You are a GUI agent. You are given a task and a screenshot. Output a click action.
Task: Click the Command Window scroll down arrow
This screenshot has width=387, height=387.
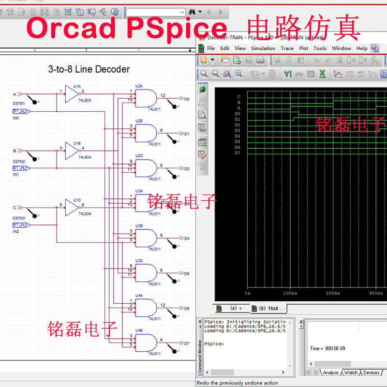[290, 366]
